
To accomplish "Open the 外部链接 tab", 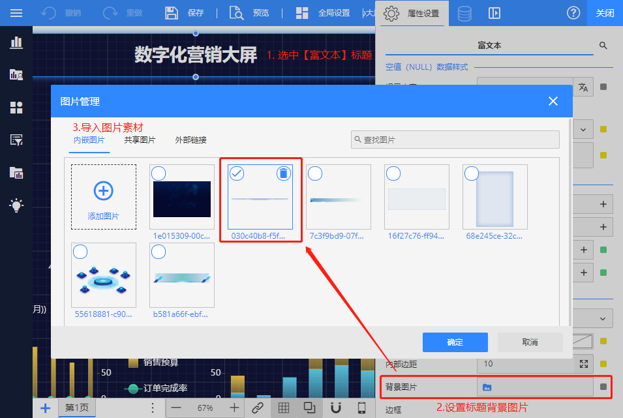I will pyautogui.click(x=190, y=140).
